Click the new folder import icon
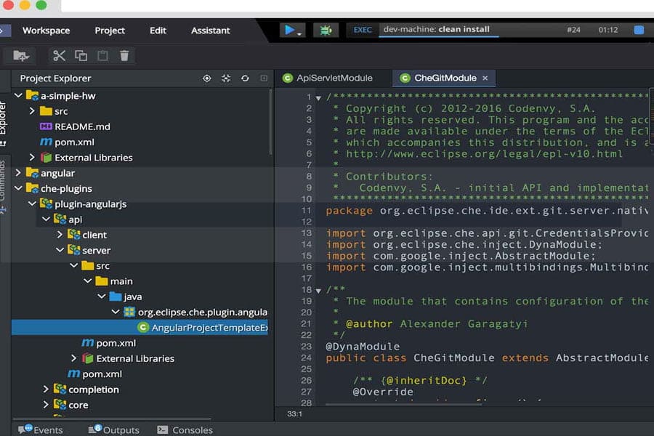This screenshot has height=436, width=654. pos(21,55)
